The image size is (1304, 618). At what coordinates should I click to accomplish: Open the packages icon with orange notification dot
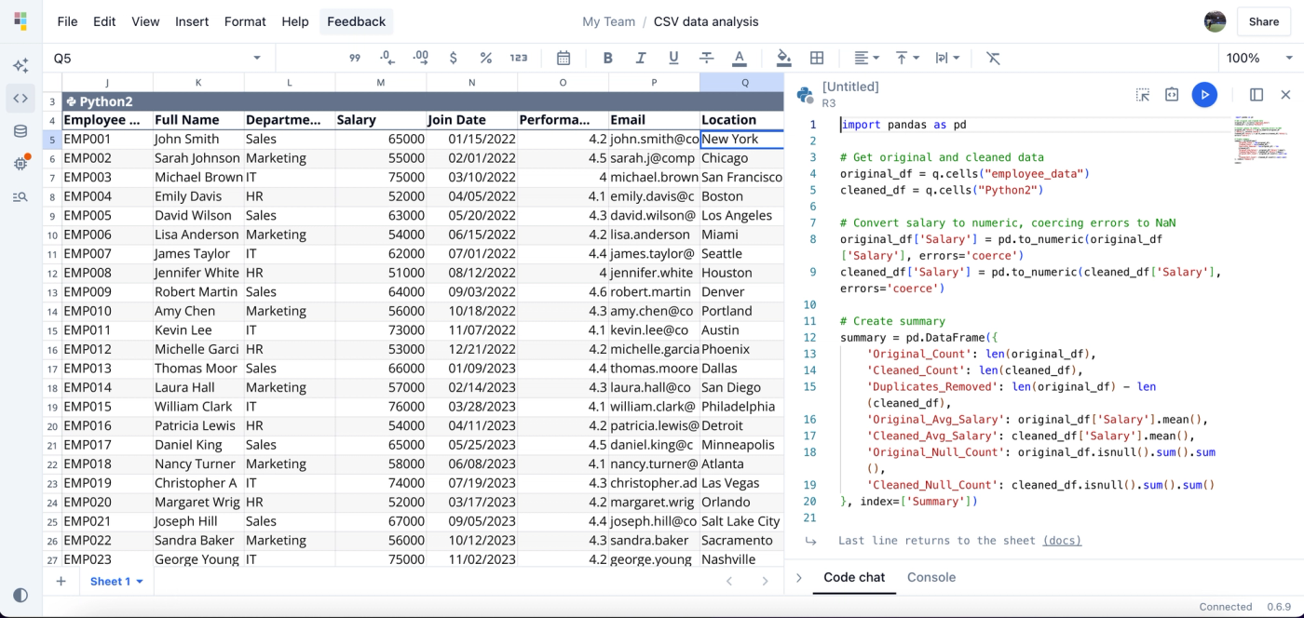point(20,164)
